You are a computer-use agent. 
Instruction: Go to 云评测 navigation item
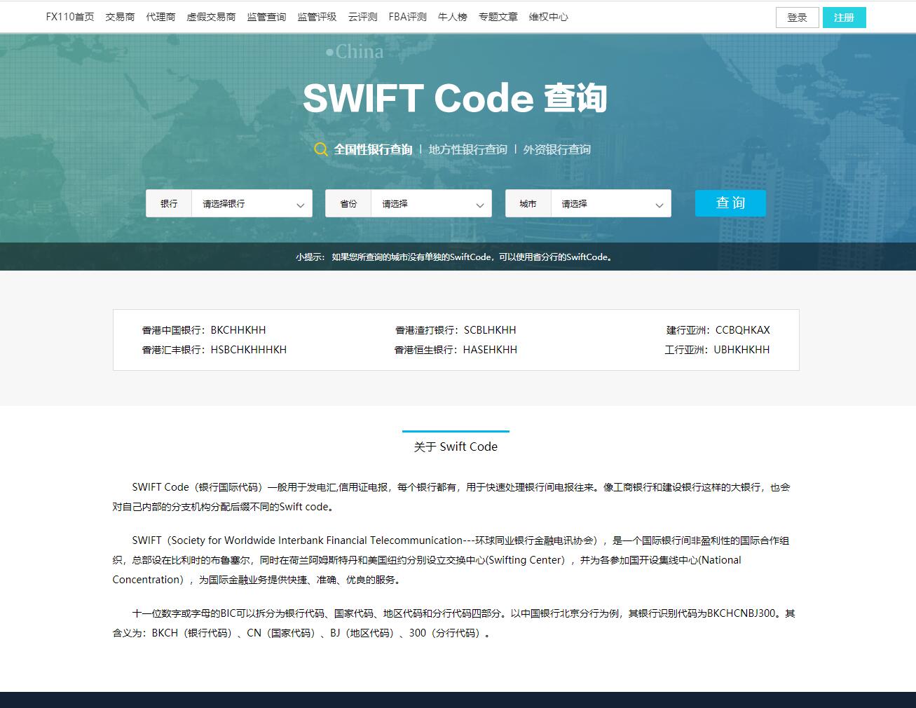[x=362, y=17]
